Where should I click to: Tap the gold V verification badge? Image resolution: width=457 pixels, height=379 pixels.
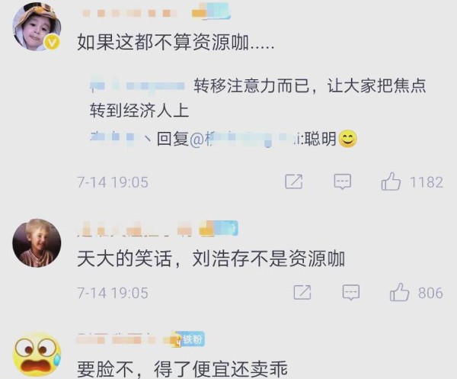[52, 43]
